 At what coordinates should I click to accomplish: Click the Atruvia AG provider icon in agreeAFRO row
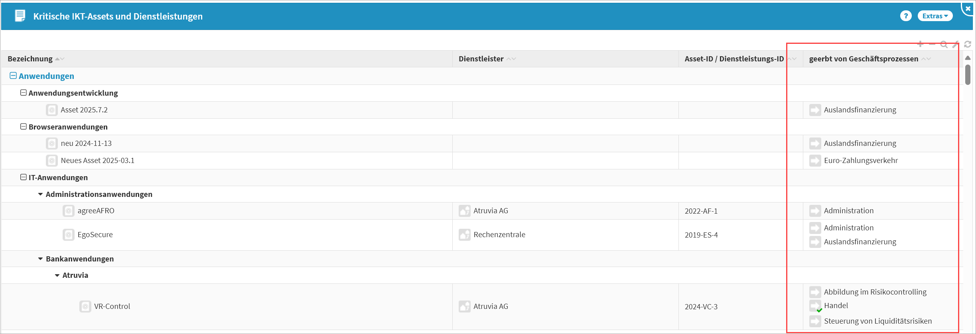coord(465,211)
